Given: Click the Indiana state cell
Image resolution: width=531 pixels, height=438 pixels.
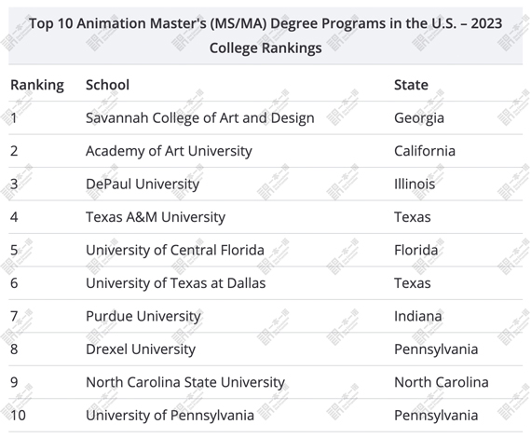Looking at the screenshot, I should coord(418,316).
